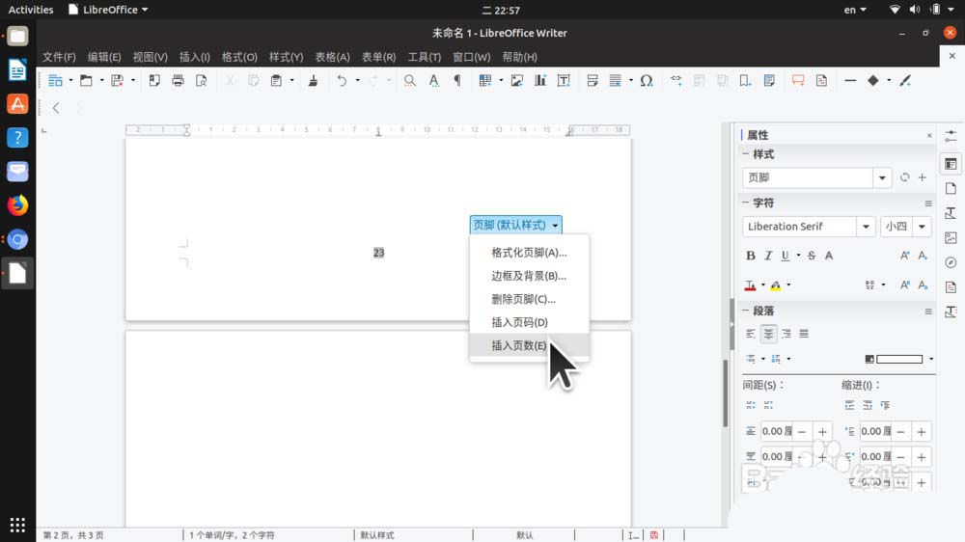Toggle formatting marks pilcrow icon
Viewport: 965px width, 542px height.
456,81
